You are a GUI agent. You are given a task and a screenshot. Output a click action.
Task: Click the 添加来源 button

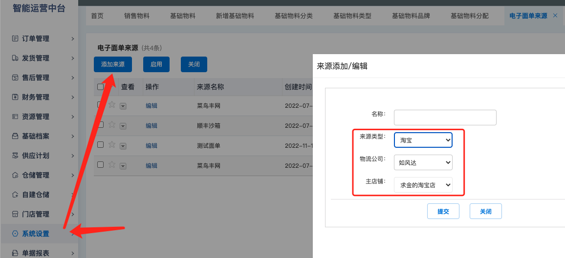tap(113, 64)
